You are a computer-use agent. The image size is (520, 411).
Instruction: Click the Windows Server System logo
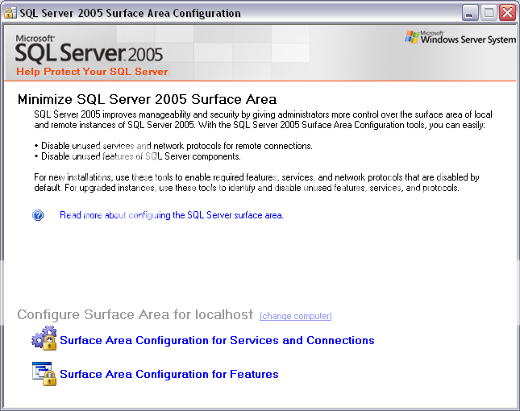[460, 37]
